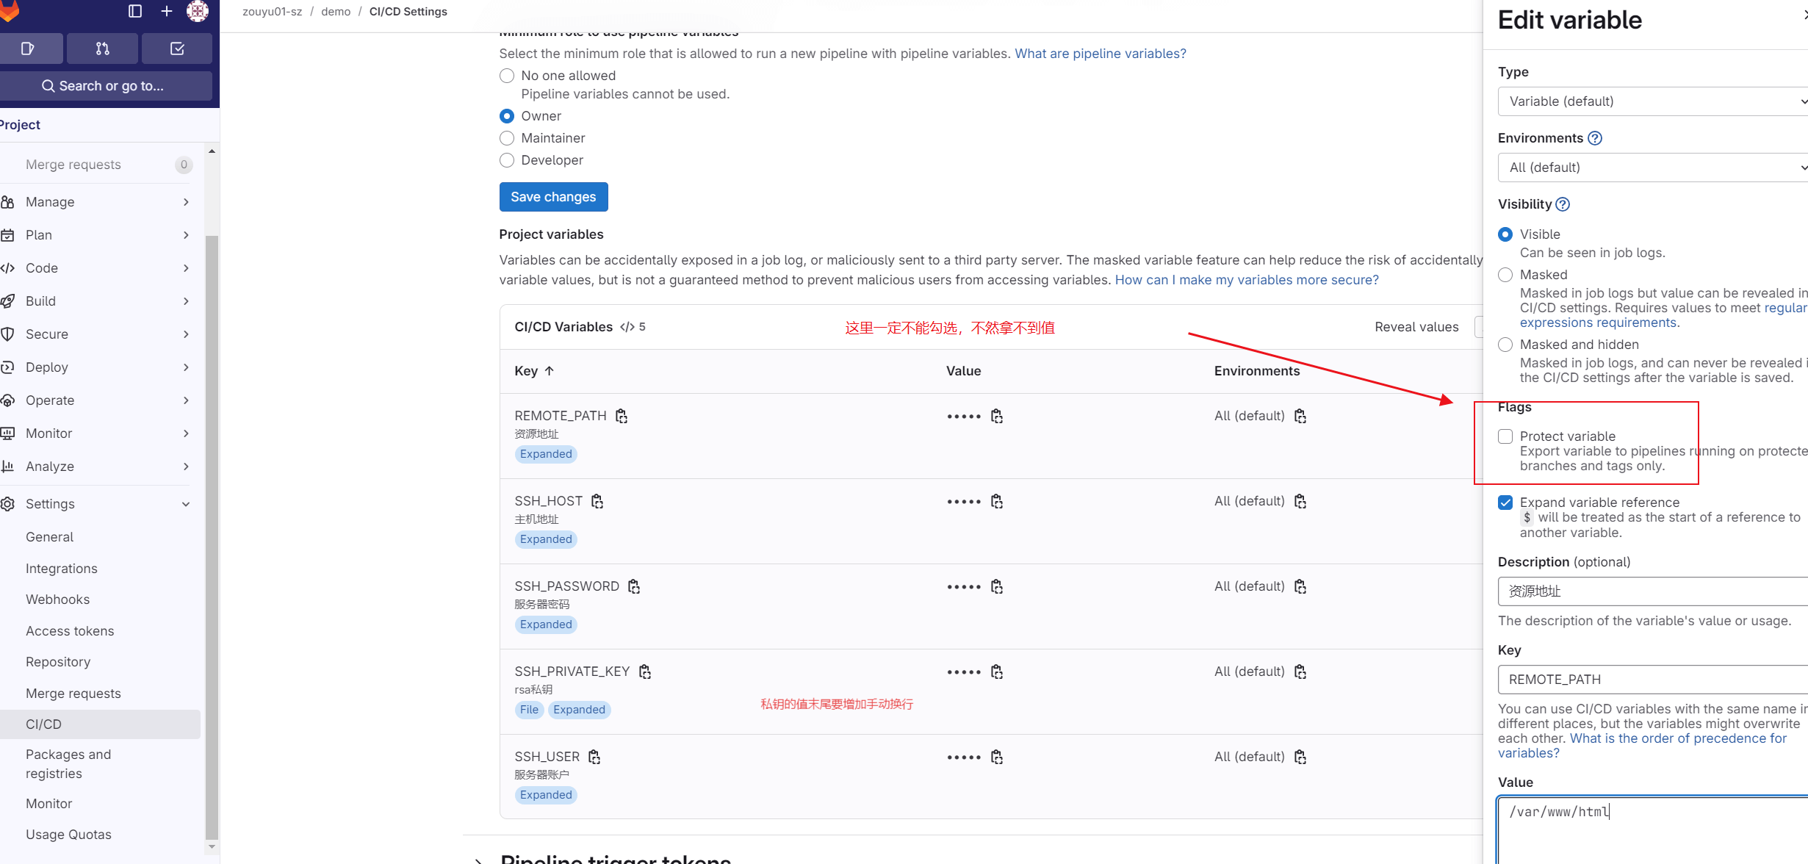Screen dimensions: 1808x864
Task: Disable Expand variable reference
Action: point(1505,502)
